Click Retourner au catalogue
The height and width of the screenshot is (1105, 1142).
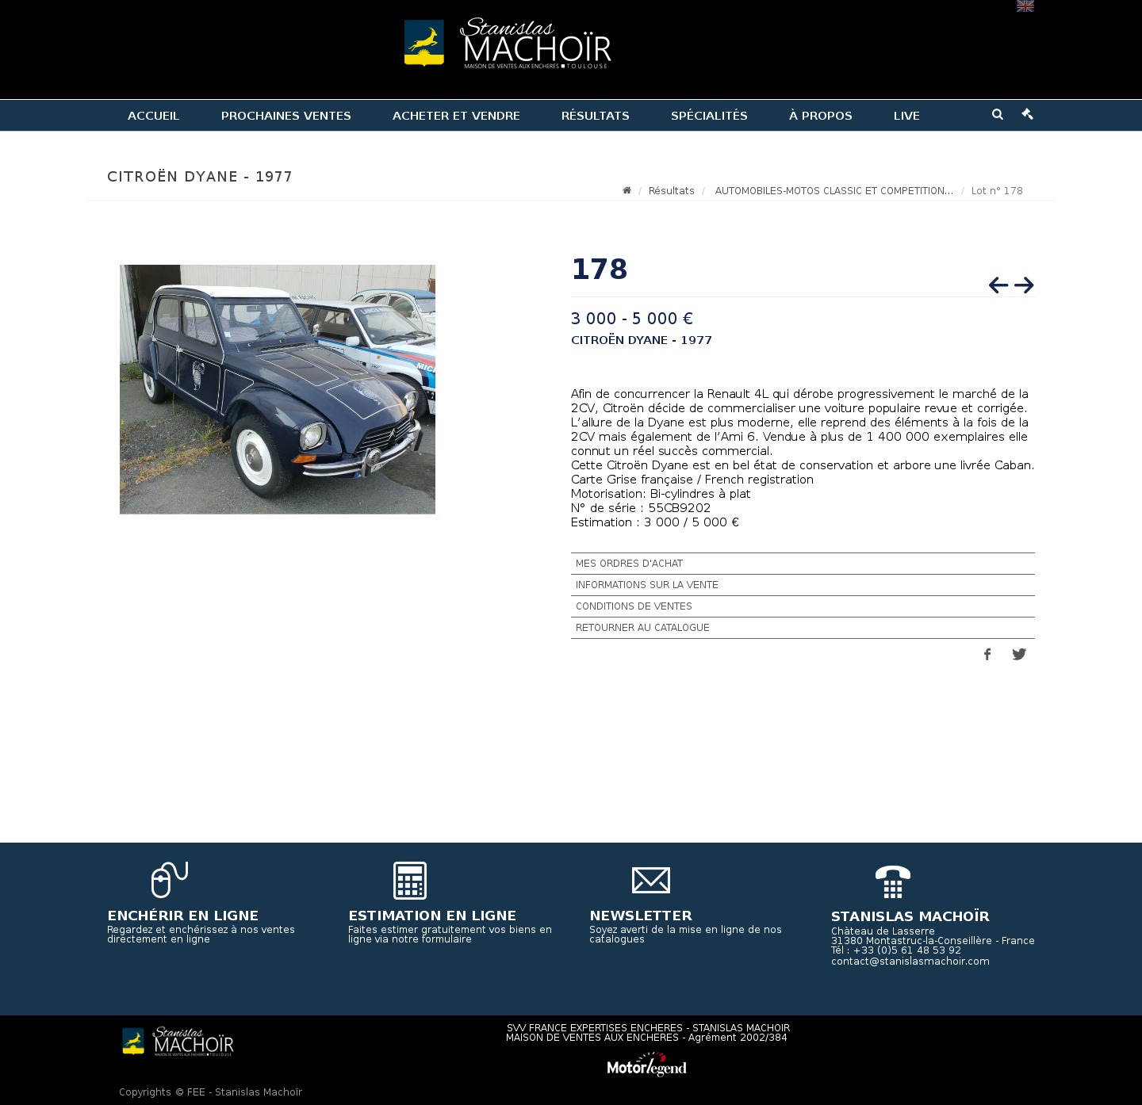tap(803, 628)
